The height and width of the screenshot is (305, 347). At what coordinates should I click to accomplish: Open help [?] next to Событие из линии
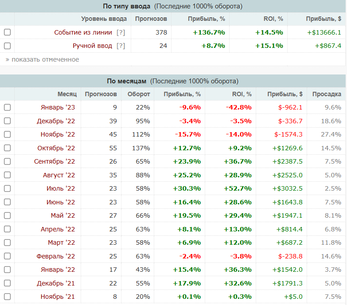(x=121, y=32)
